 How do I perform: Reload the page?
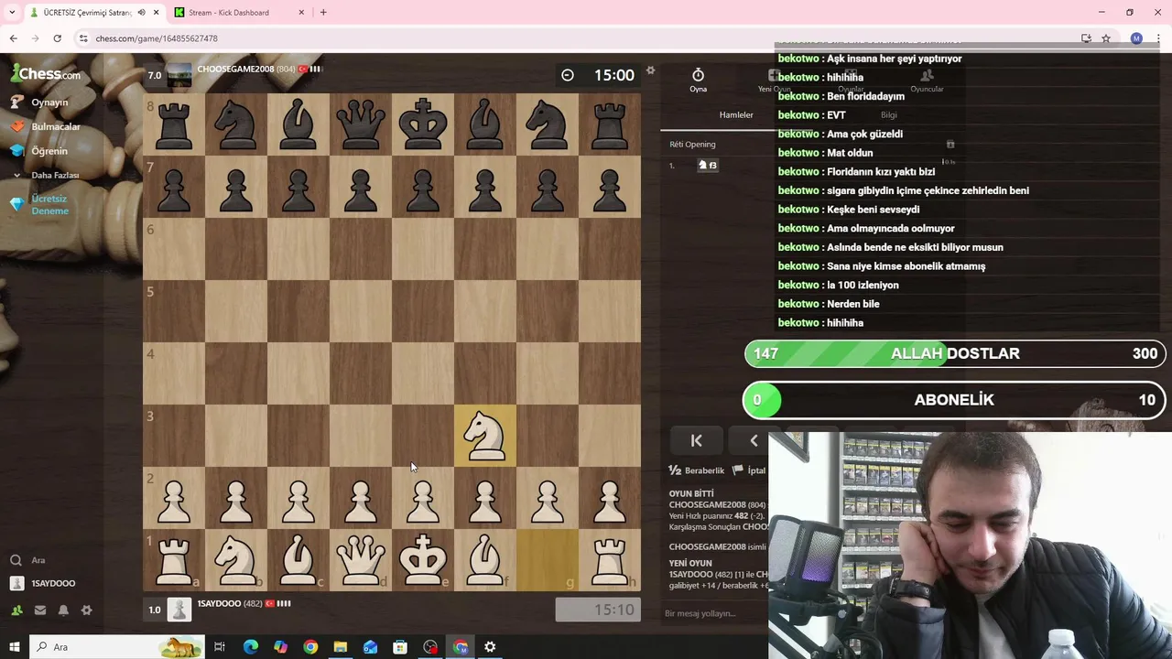click(57, 38)
